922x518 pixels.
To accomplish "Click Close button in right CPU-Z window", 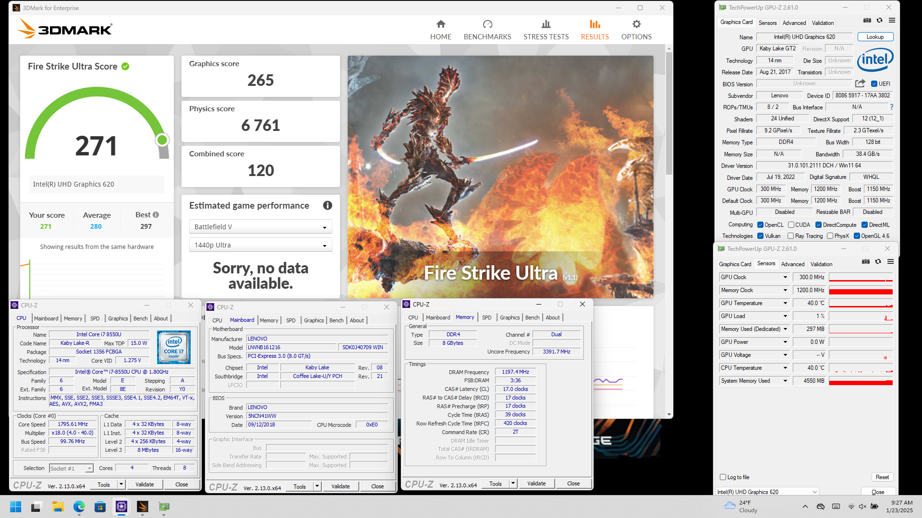I will point(573,483).
